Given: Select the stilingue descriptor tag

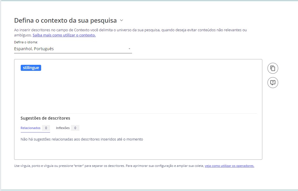Looking at the screenshot, I should (31, 68).
